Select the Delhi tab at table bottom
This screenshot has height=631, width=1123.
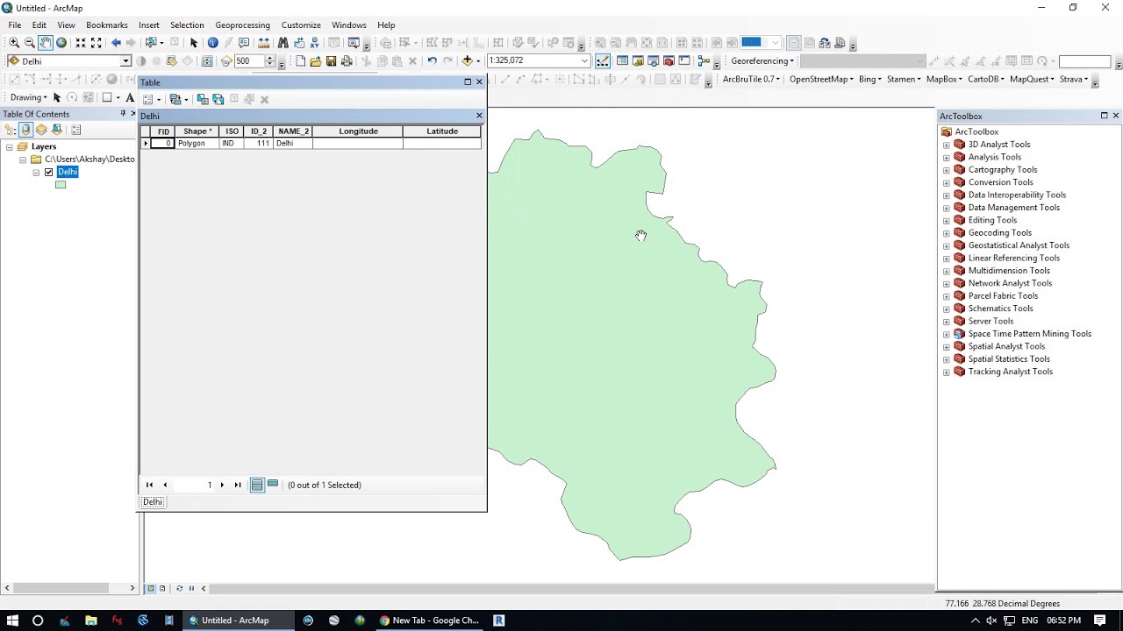coord(153,502)
